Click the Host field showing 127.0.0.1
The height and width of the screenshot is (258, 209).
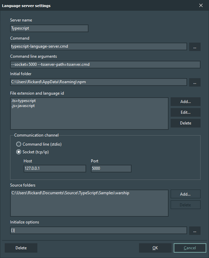[x=55, y=168]
